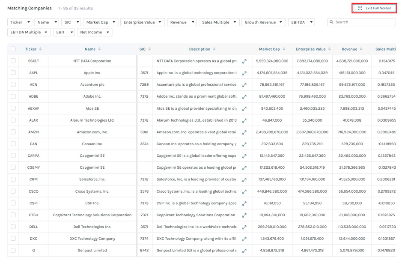This screenshot has height=257, width=402.
Task: Expand description for Cisco Systems row
Action: pyautogui.click(x=244, y=191)
